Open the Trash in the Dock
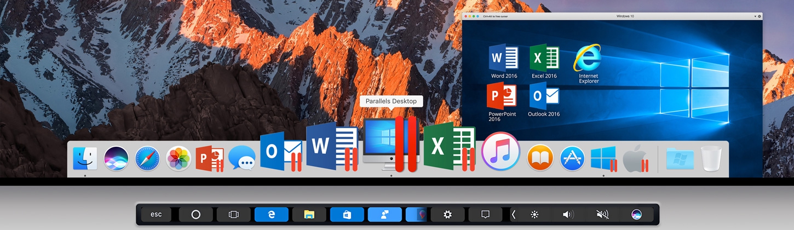 point(711,159)
